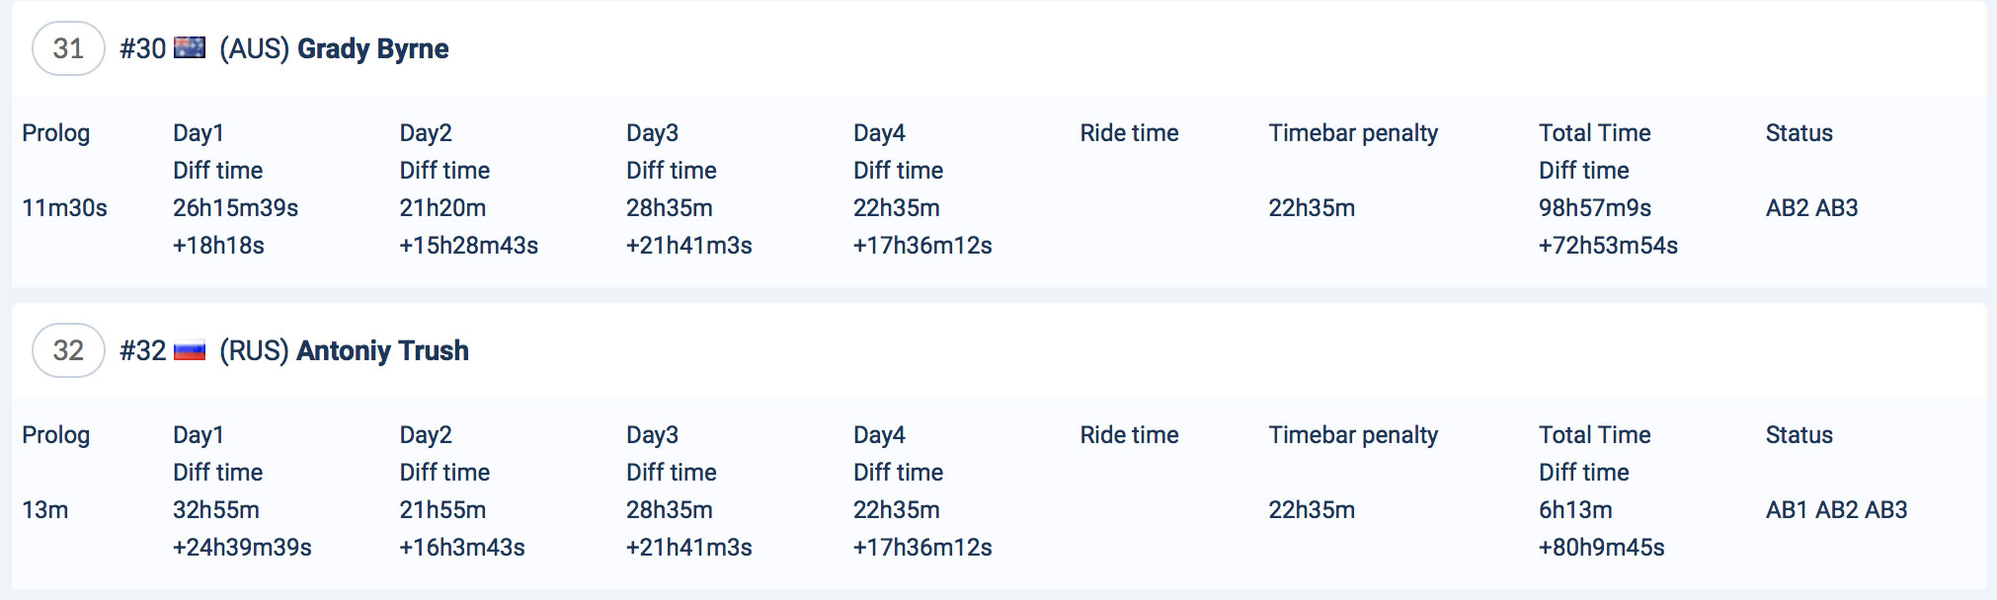Click Antoniy Trush's status AB1 AB2 AB3

(1836, 510)
